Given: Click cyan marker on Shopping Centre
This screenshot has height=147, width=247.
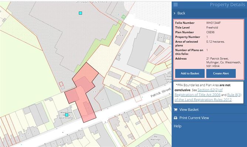Looking at the screenshot, I should 80,13.
